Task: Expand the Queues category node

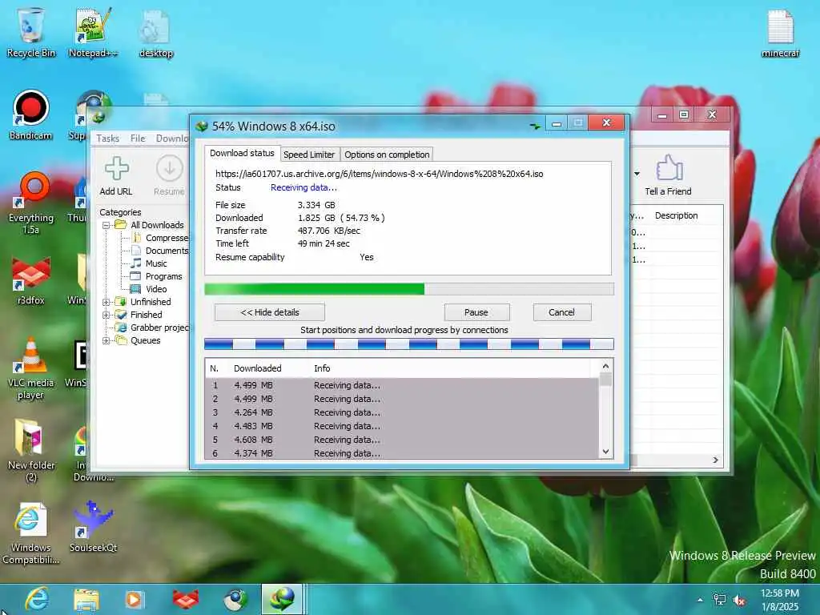Action: (107, 341)
